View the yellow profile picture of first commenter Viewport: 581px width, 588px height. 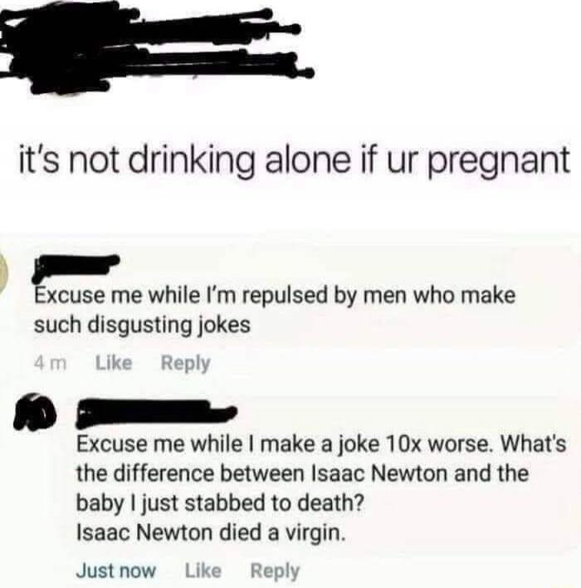click(3, 272)
